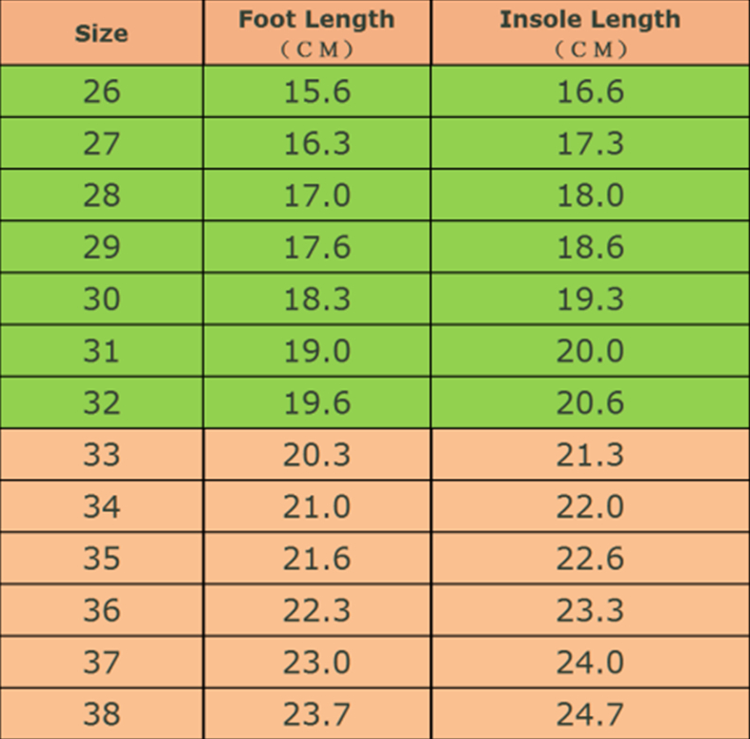Click the size 38 cell
The image size is (750, 739).
(101, 713)
